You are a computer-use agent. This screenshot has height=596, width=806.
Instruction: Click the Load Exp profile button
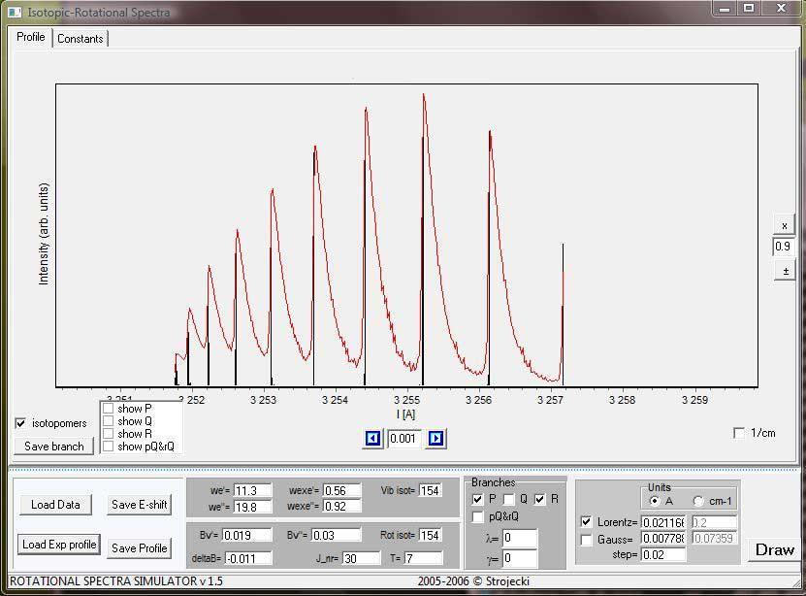(59, 545)
